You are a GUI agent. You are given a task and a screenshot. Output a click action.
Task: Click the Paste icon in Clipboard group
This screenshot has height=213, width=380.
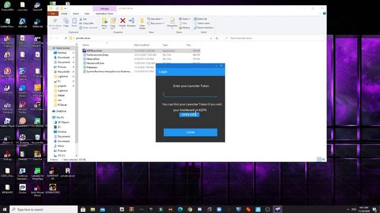point(74,21)
